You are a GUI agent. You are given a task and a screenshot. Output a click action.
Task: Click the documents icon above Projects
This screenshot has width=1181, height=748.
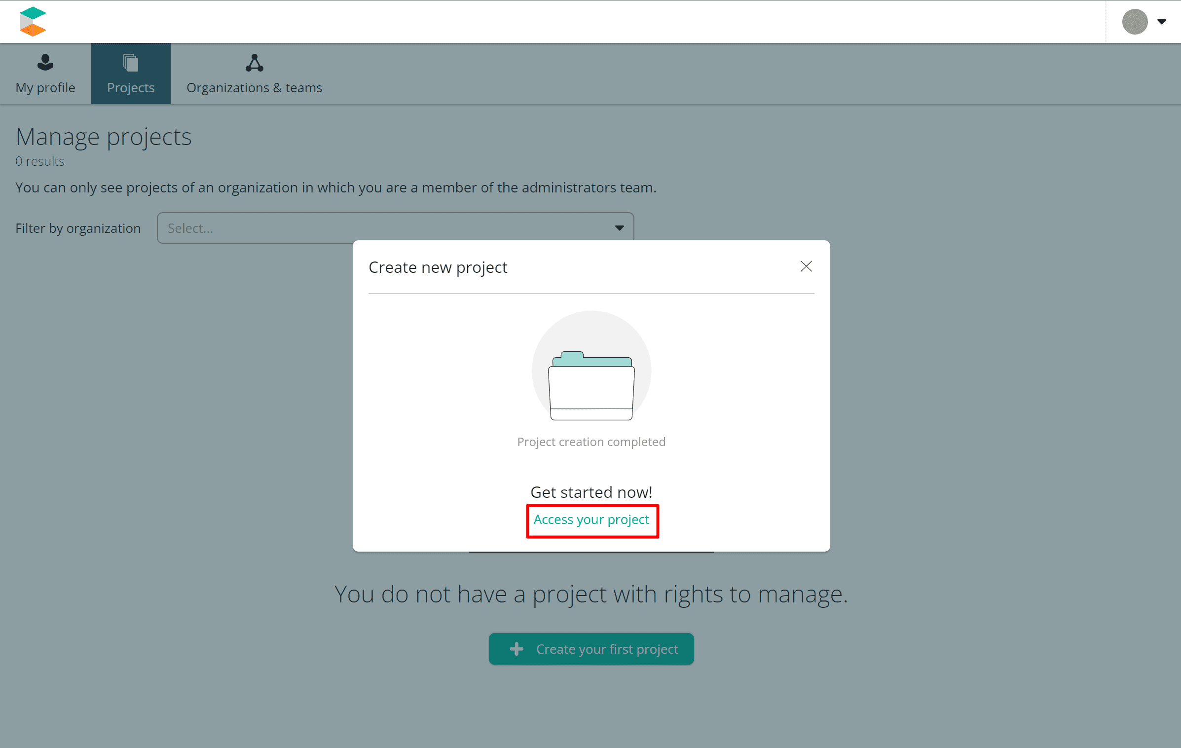(131, 63)
